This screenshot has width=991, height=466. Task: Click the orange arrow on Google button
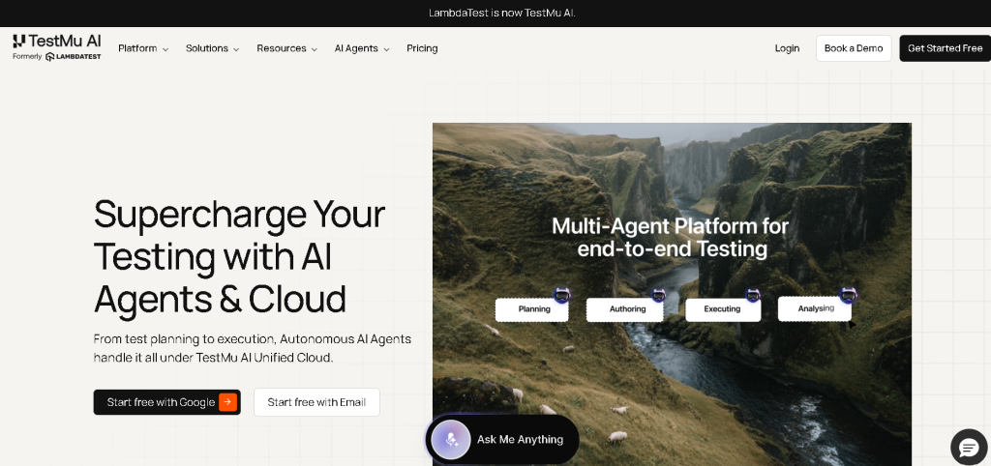coord(228,402)
